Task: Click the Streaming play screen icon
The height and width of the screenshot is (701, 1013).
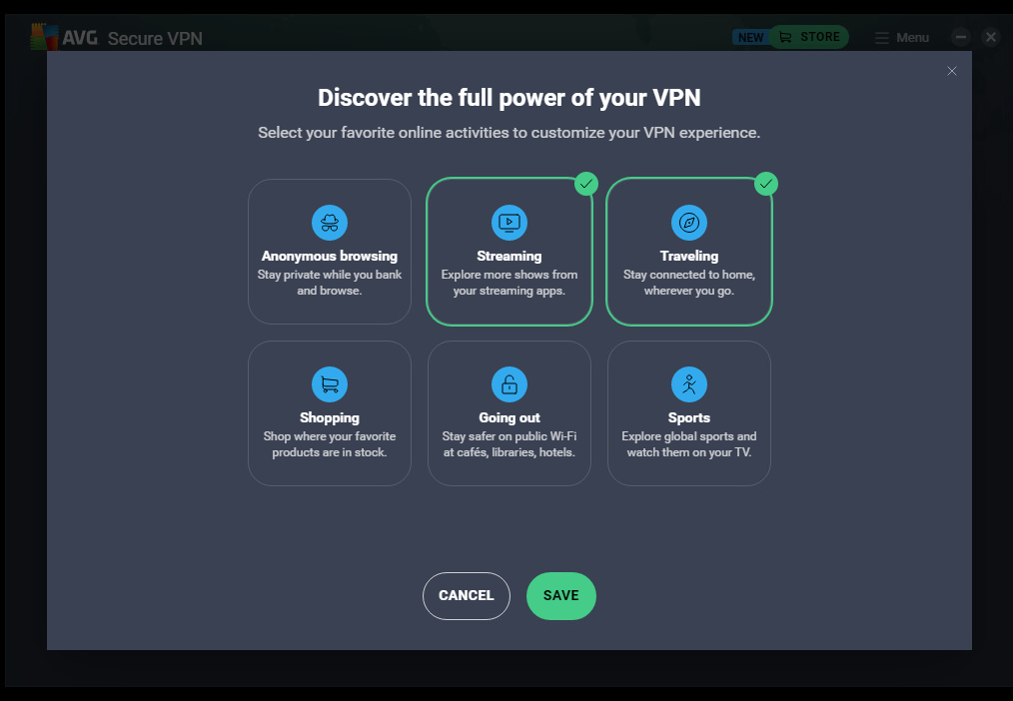Action: pyautogui.click(x=509, y=223)
